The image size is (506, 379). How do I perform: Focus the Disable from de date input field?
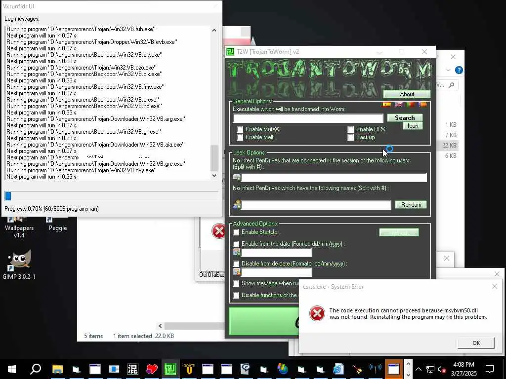277,272
